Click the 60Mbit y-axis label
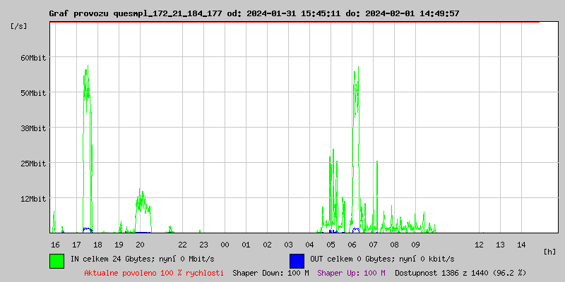This screenshot has height=282, width=565. [32, 58]
